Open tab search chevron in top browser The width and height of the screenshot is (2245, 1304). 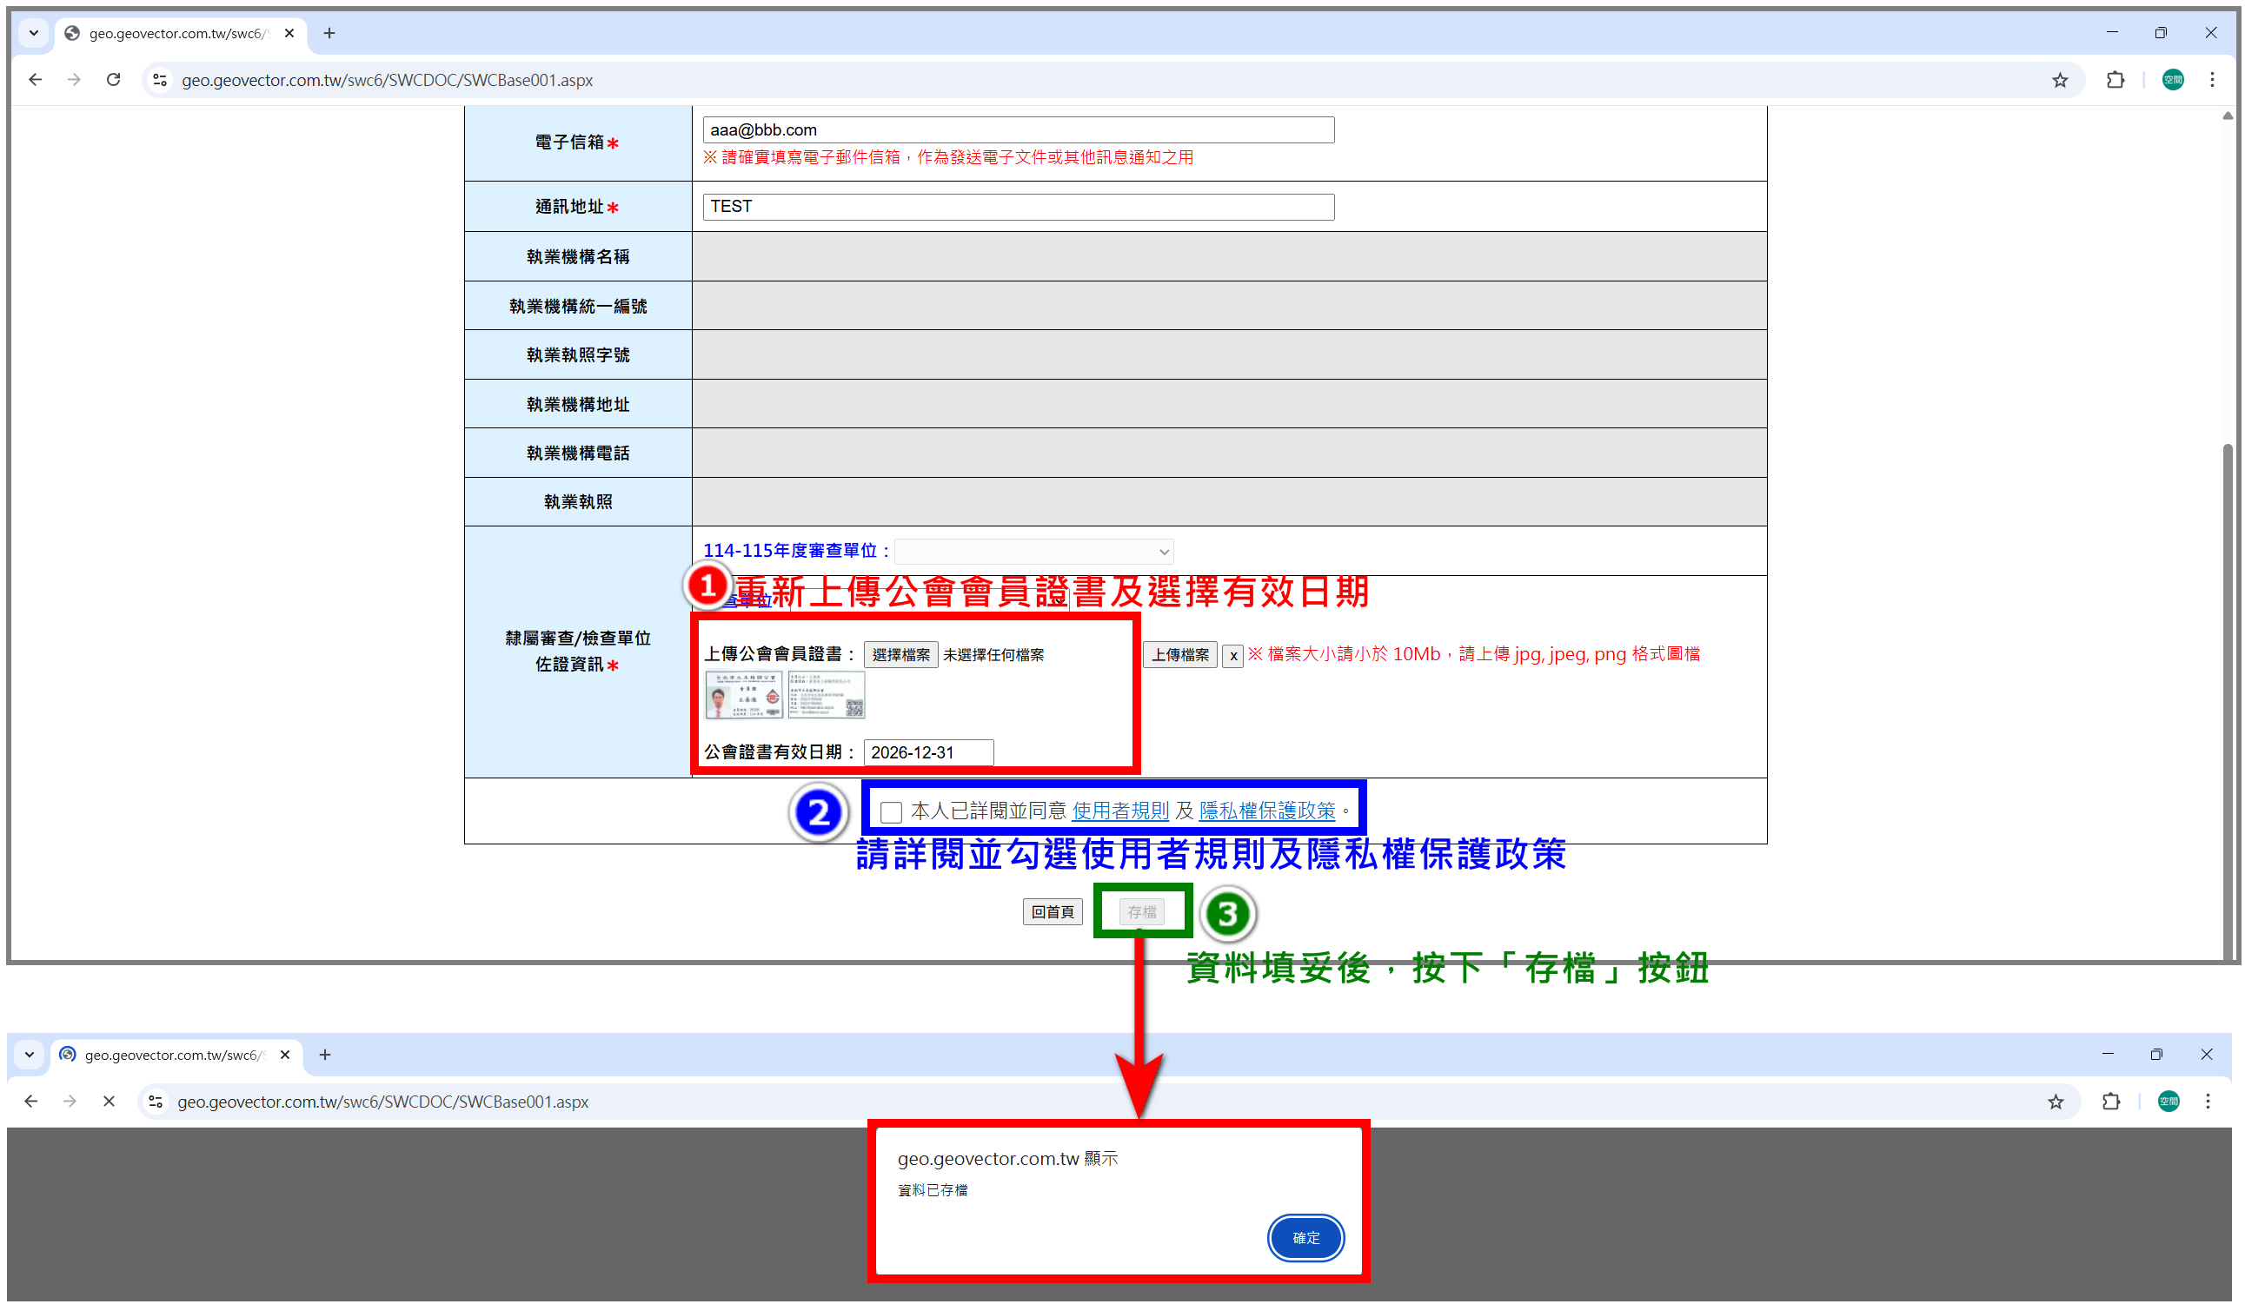33,33
